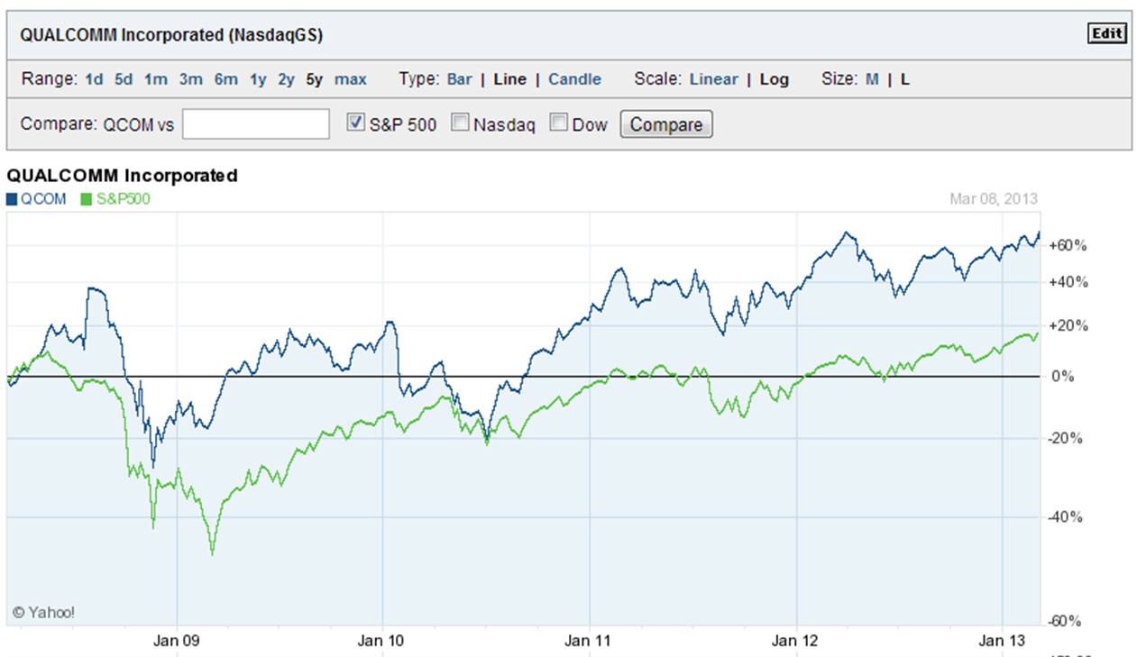This screenshot has width=1137, height=657.
Task: Switch chart type to Bar
Action: tap(459, 79)
